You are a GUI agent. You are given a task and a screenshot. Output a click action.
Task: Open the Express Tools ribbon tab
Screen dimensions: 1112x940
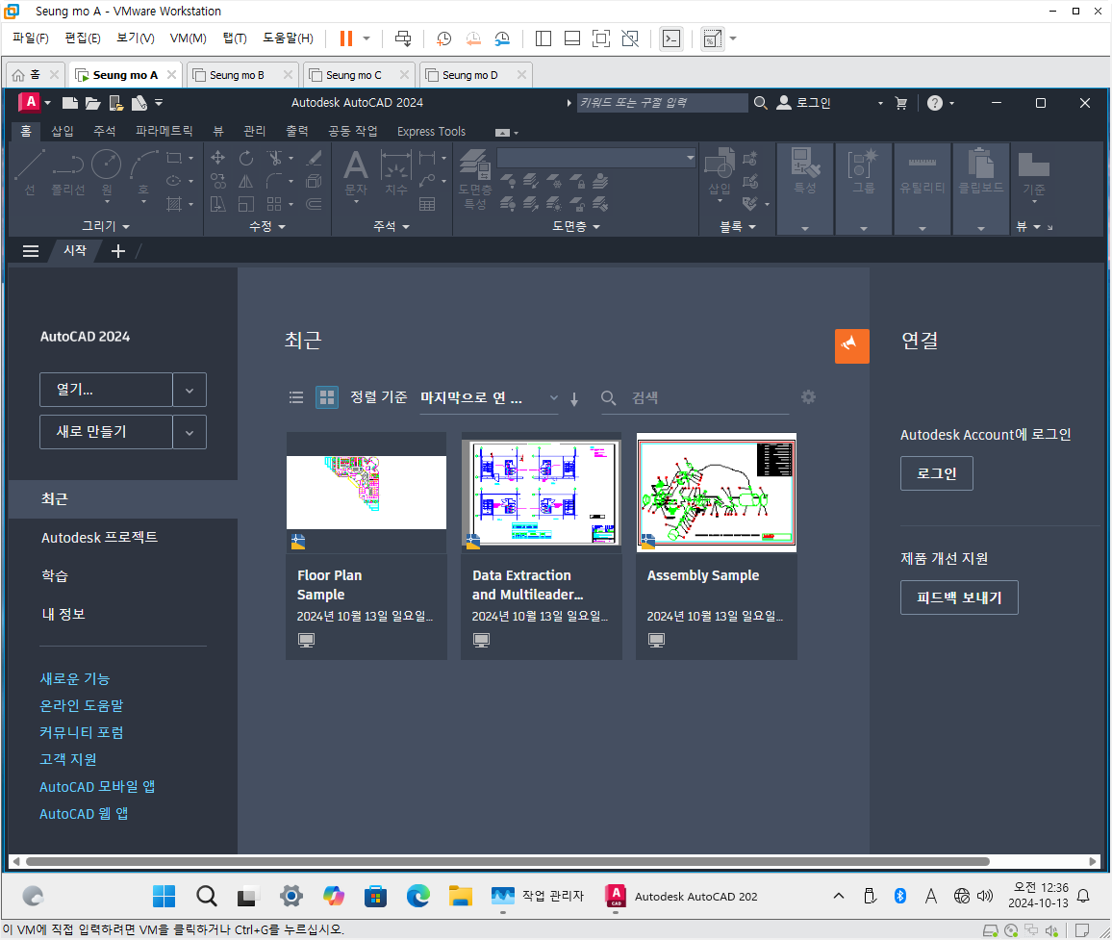click(x=431, y=131)
